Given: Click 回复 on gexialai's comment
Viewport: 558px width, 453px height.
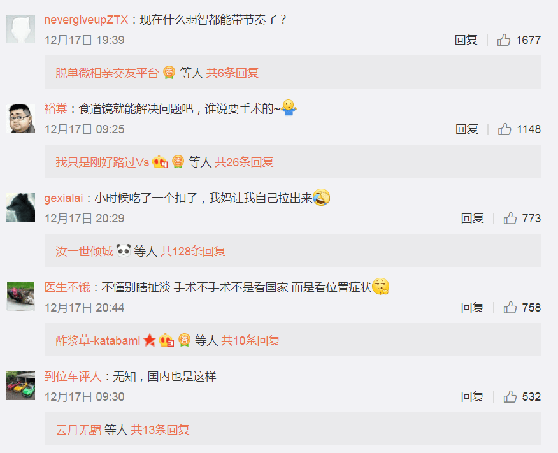Looking at the screenshot, I should tap(472, 219).
